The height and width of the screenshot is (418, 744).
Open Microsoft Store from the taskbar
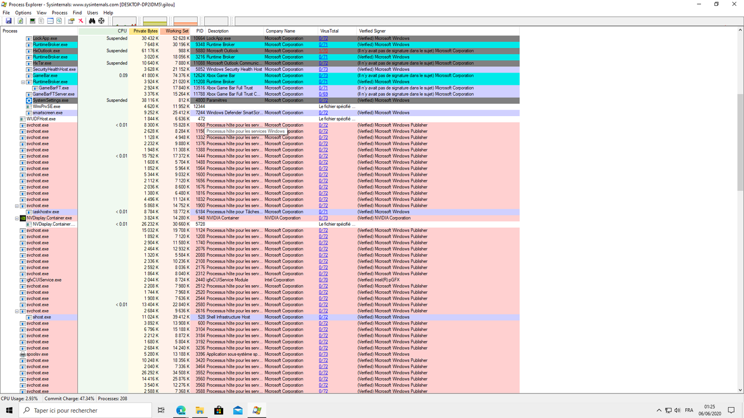[x=219, y=410]
